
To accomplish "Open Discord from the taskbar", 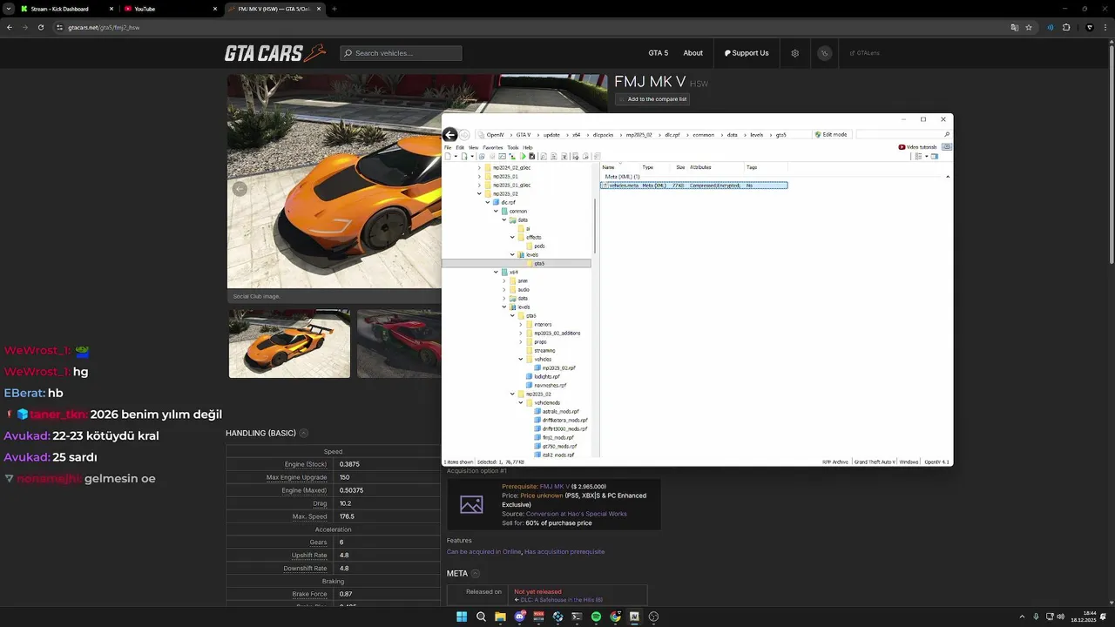I will 520,617.
